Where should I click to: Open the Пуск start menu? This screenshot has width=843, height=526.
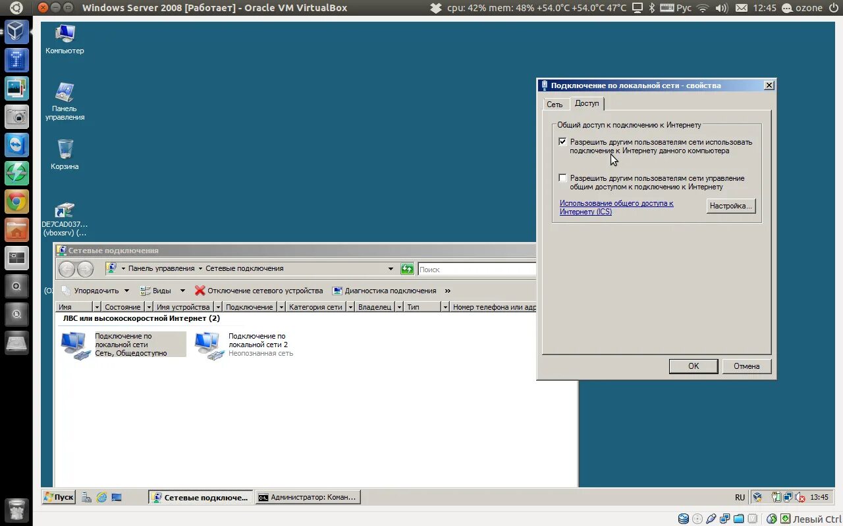point(59,497)
